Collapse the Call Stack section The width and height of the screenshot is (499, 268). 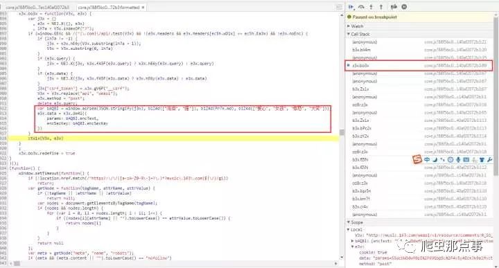coord(359,34)
